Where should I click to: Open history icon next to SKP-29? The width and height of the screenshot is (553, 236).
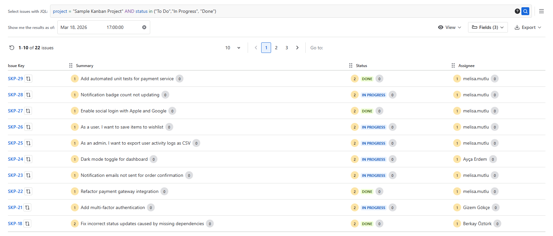[29, 79]
